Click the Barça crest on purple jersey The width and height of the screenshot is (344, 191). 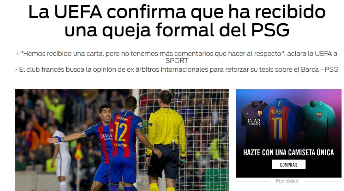point(260,113)
